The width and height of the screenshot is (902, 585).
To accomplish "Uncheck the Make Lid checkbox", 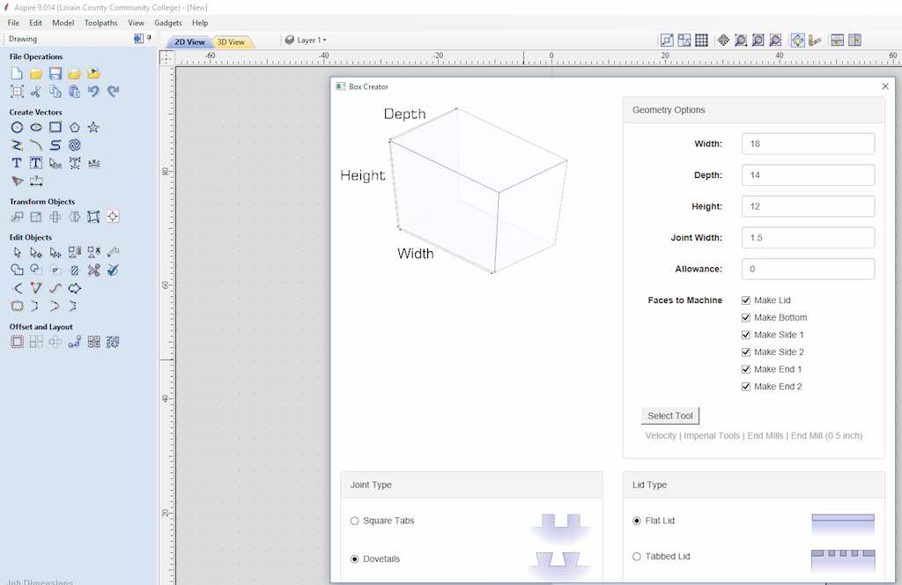I will click(x=746, y=300).
